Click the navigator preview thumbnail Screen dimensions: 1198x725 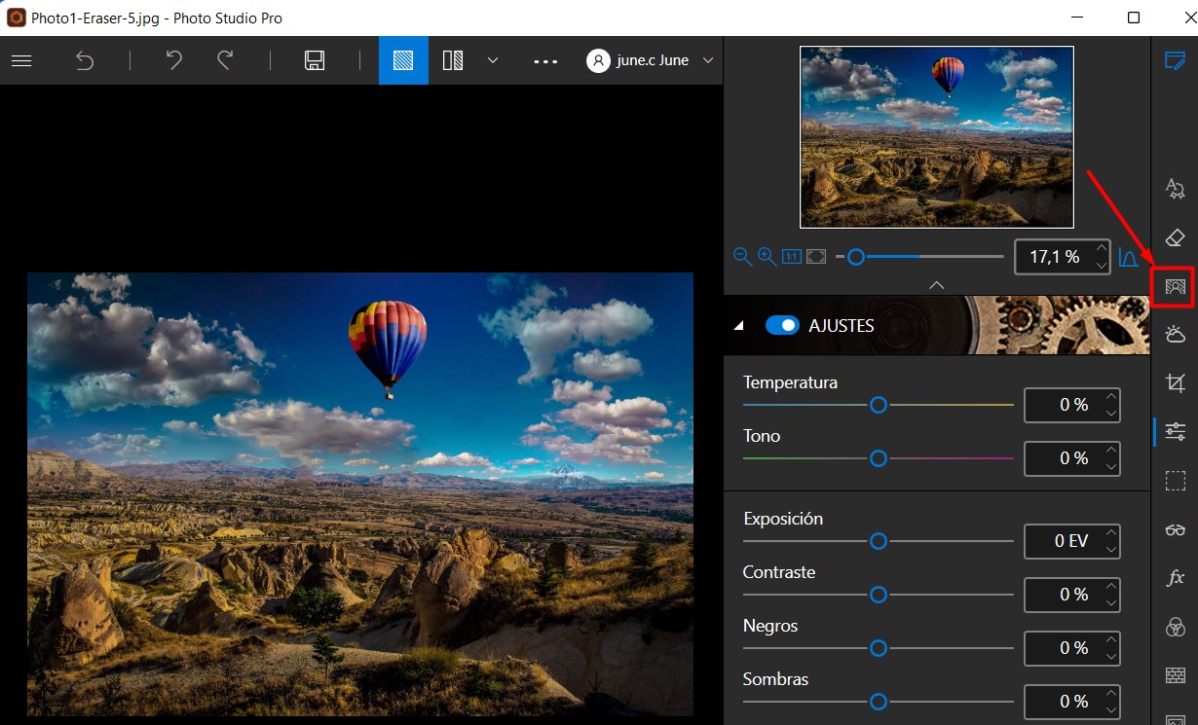pos(937,137)
